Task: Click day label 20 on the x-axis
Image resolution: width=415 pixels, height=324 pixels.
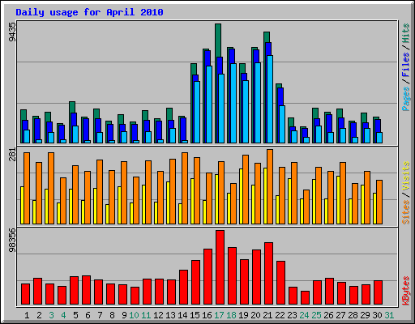Action: click(255, 315)
